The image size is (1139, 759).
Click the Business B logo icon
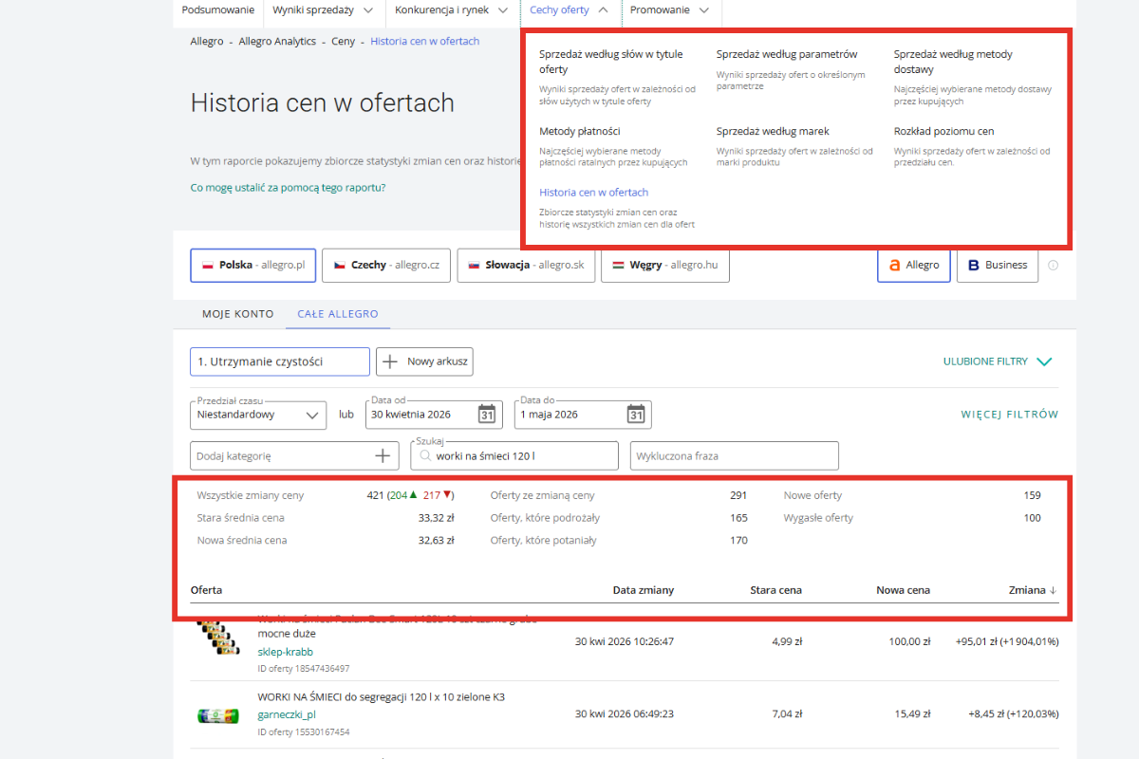973,266
